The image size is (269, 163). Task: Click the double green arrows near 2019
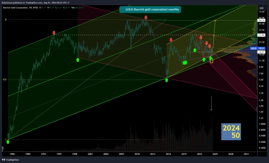[x=185, y=63]
